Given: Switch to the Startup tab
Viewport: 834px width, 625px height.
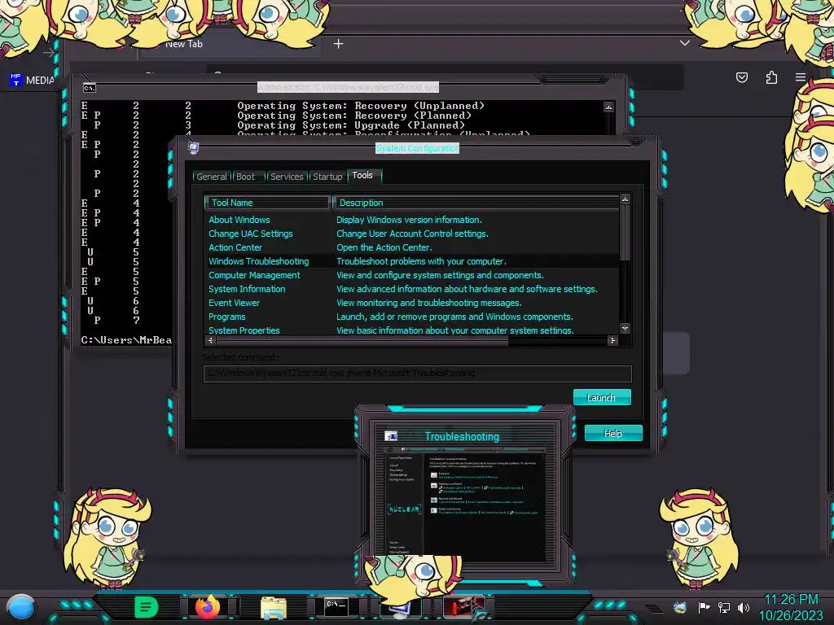Looking at the screenshot, I should (327, 177).
